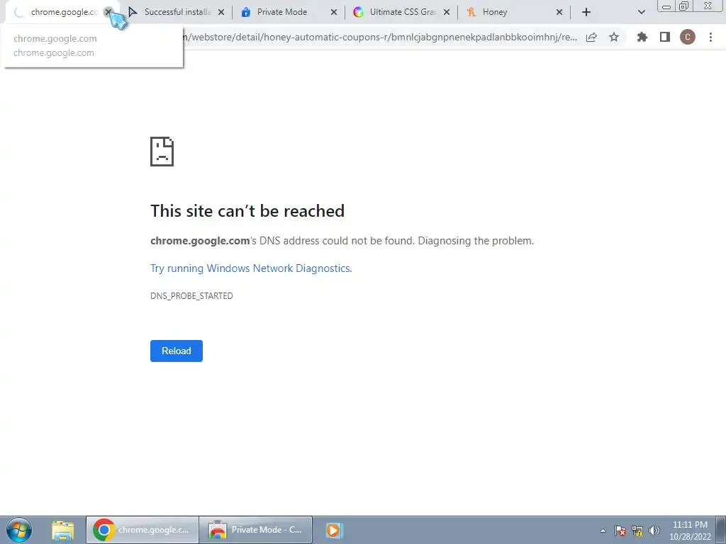Click the share this page icon
The width and height of the screenshot is (726, 544).
point(591,37)
